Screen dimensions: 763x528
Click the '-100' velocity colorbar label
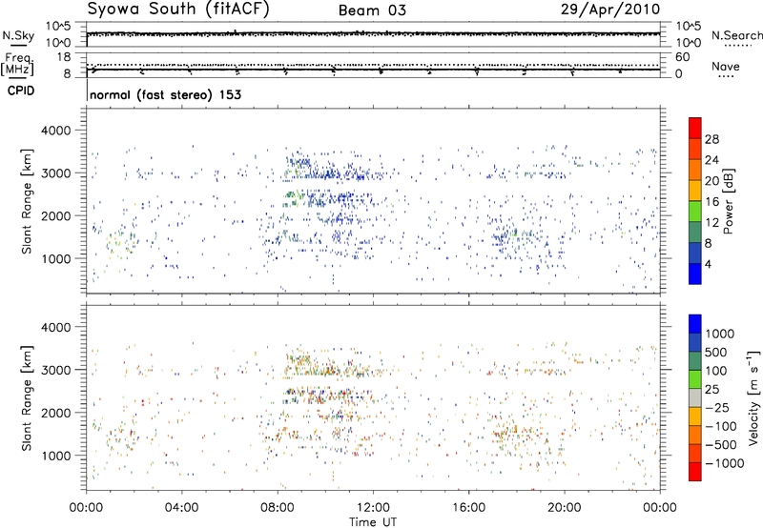[721, 426]
